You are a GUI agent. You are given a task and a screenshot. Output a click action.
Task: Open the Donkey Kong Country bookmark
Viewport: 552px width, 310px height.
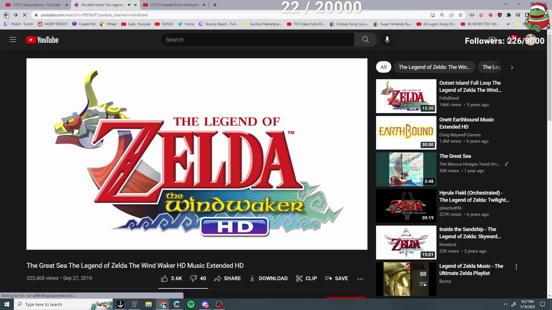pos(349,24)
